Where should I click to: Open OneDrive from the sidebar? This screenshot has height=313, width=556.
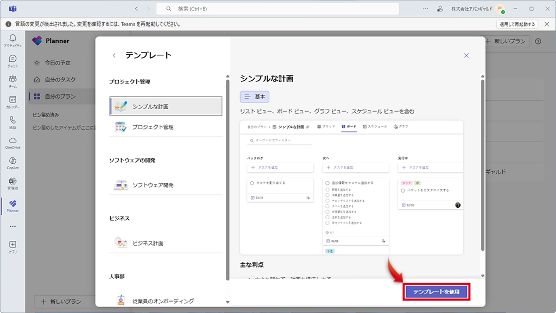point(13,143)
